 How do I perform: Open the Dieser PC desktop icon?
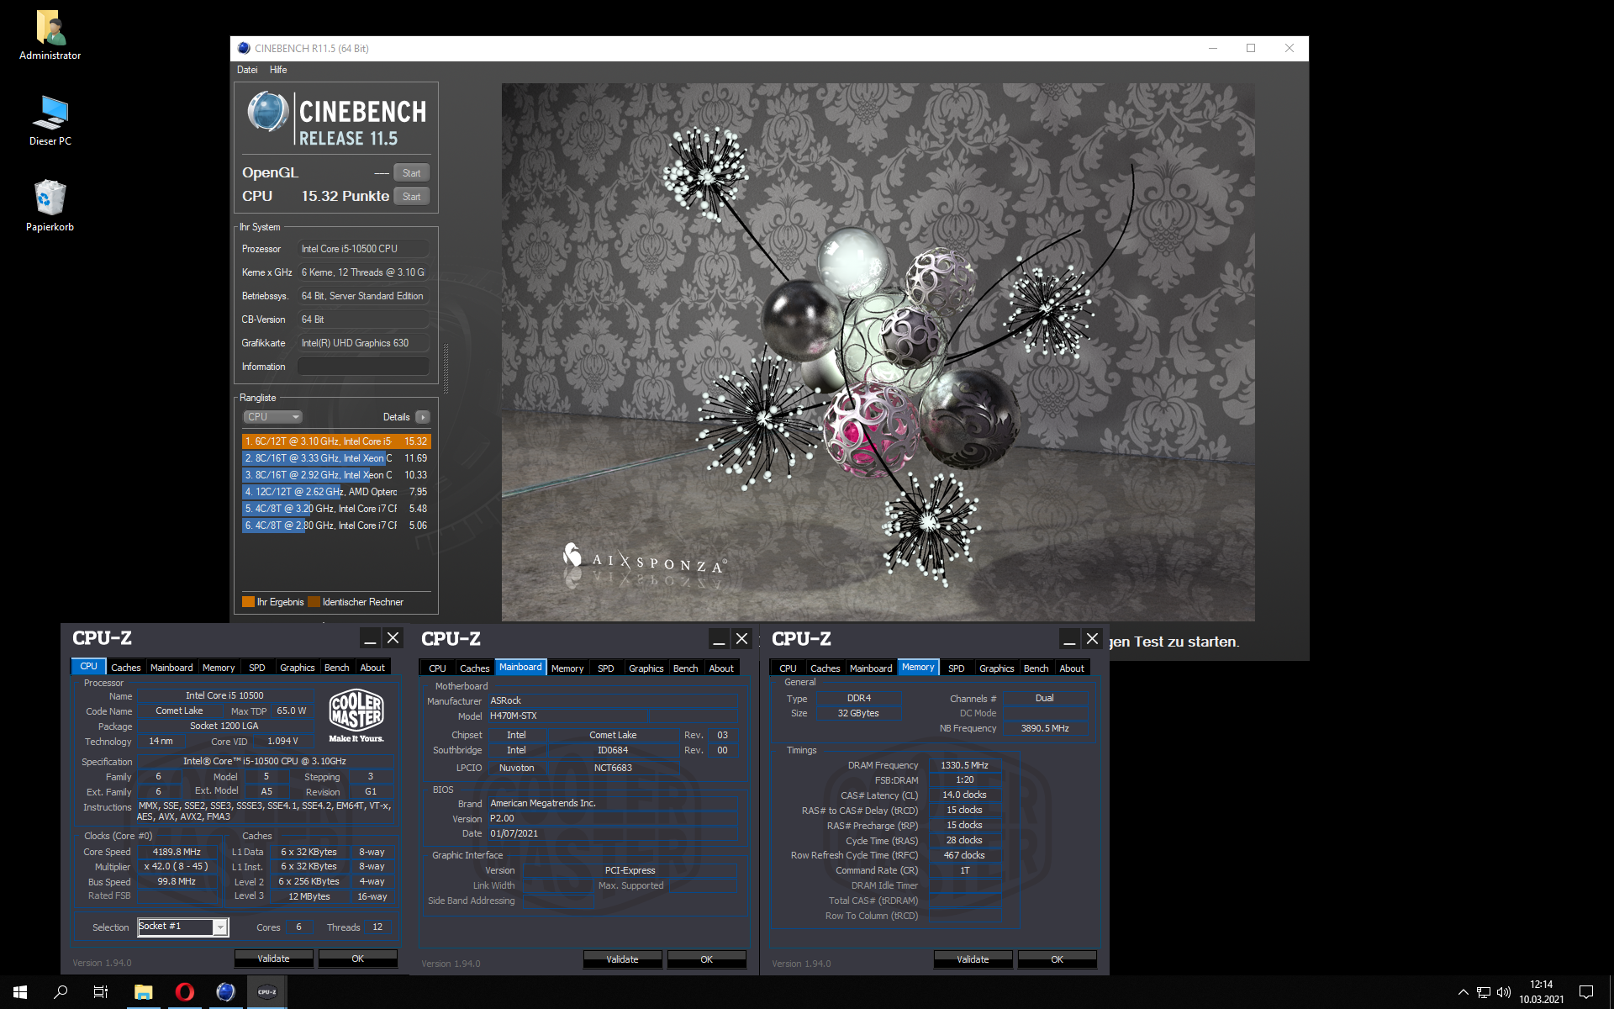pyautogui.click(x=50, y=121)
